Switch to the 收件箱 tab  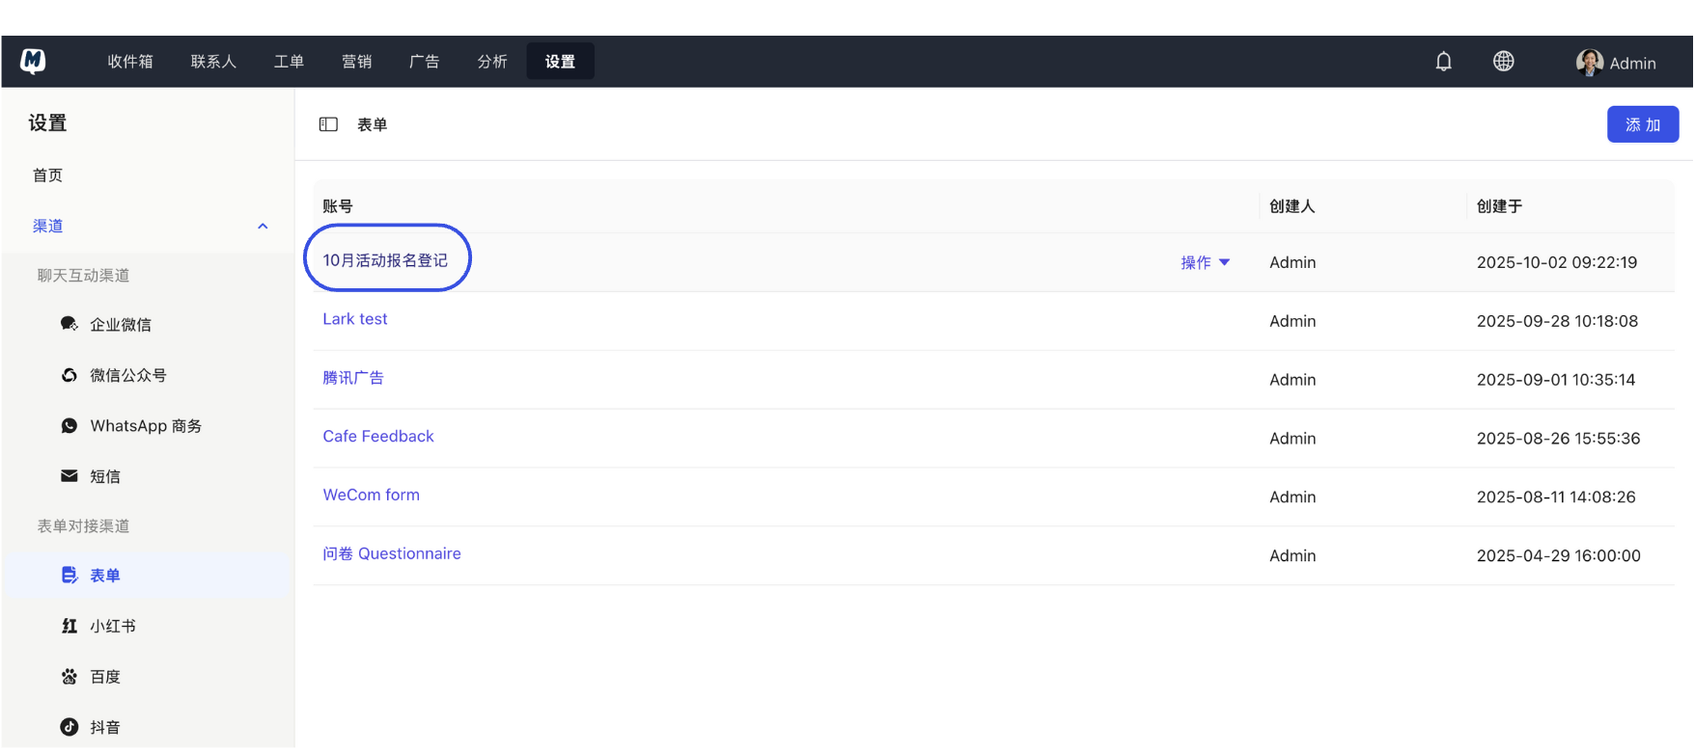click(x=130, y=62)
